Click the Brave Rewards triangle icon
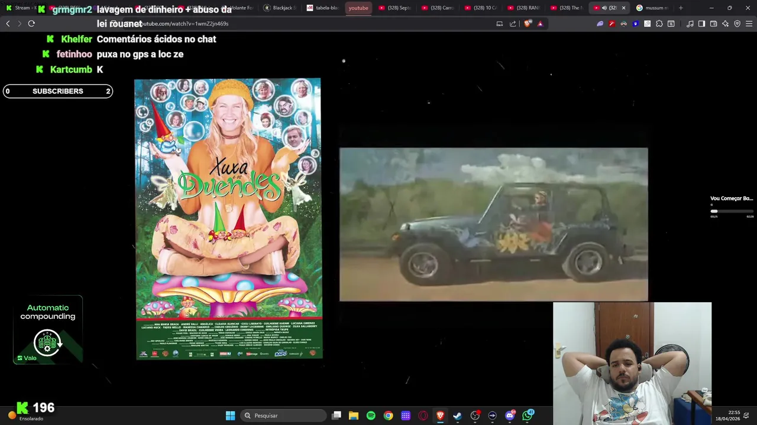Viewport: 757px width, 425px height. pyautogui.click(x=540, y=24)
